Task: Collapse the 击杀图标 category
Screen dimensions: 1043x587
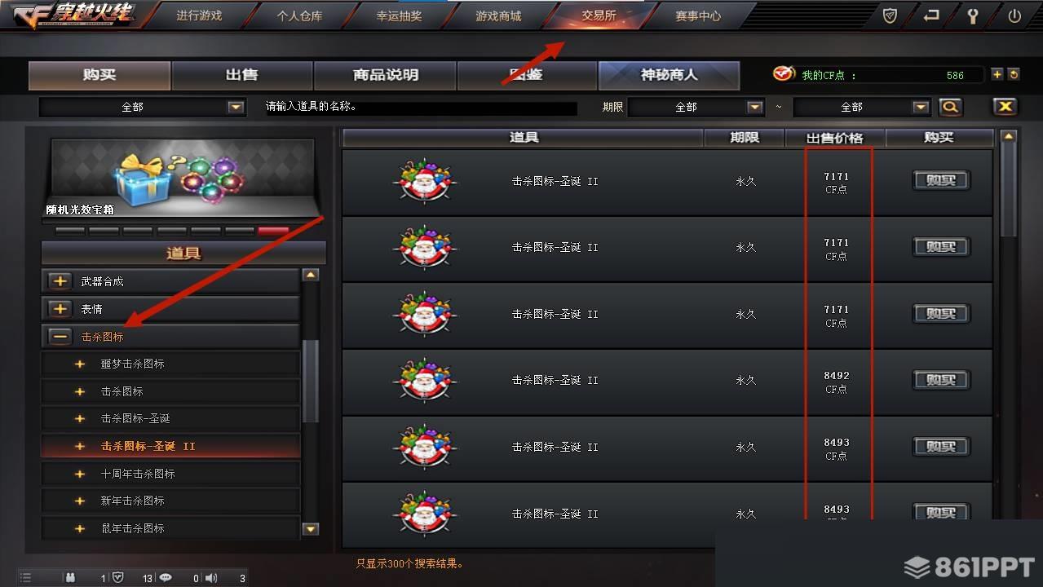Action: point(60,336)
